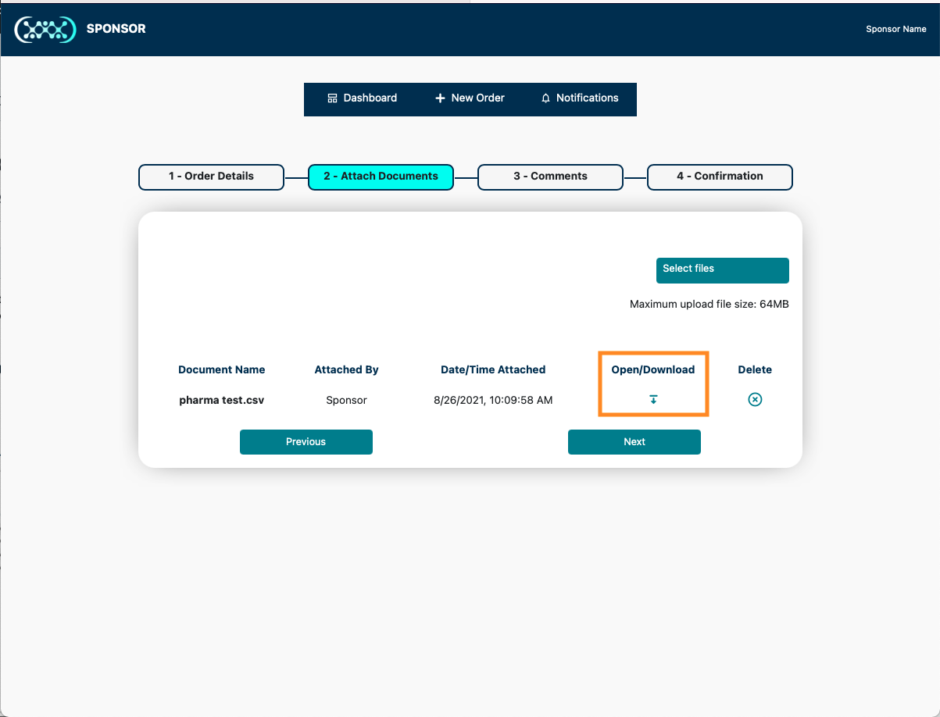Open the Dashboard menu item
Screen dimensions: 940x717
[362, 98]
